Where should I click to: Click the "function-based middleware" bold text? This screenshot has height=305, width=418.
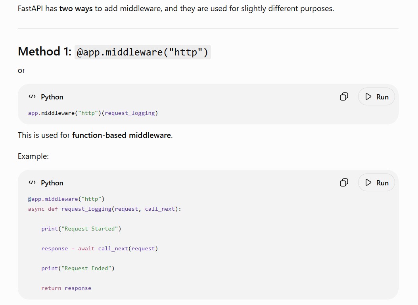click(x=122, y=135)
